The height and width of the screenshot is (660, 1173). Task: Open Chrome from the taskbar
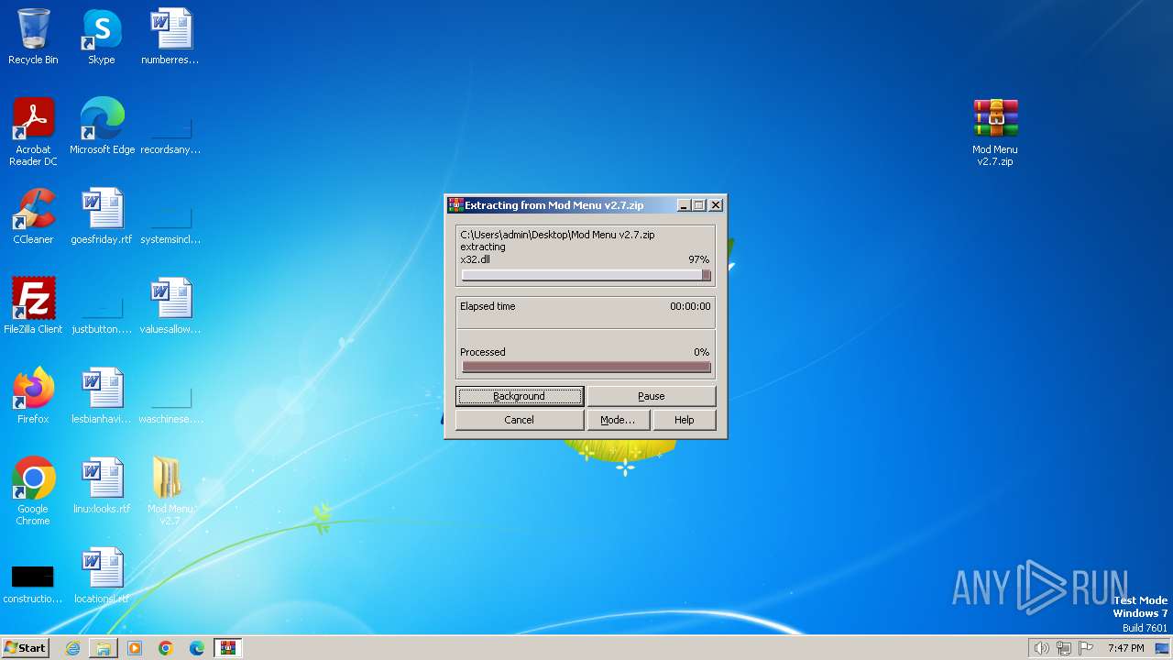pos(166,648)
